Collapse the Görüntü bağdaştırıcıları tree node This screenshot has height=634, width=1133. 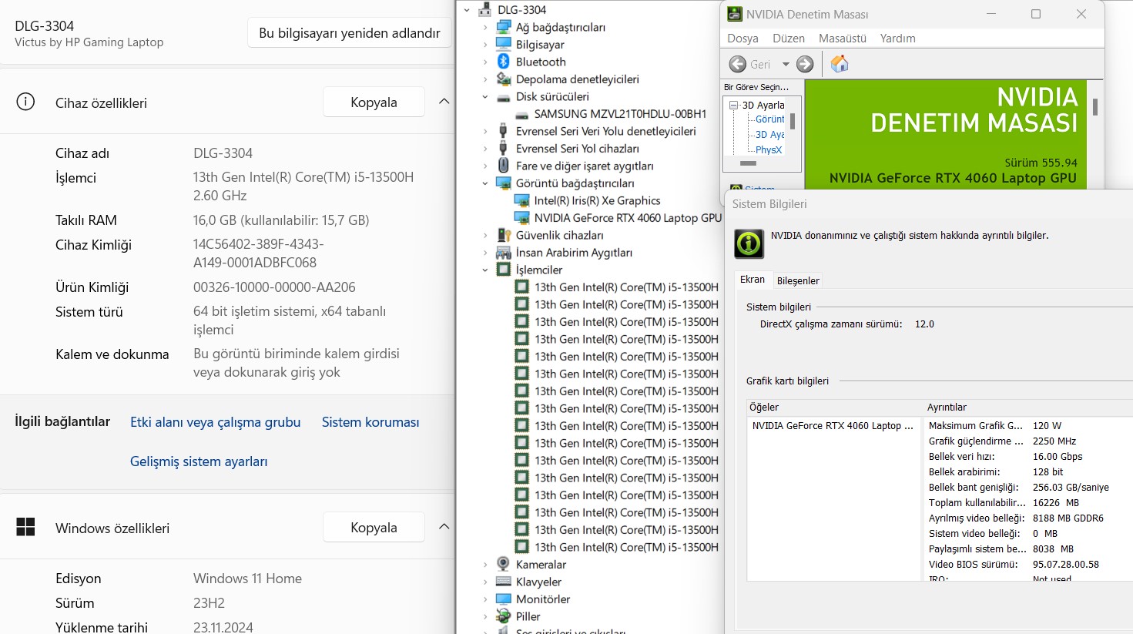coord(485,183)
